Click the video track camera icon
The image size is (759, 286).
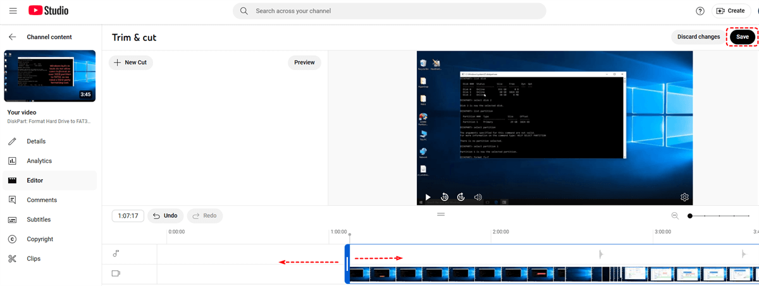tap(116, 273)
